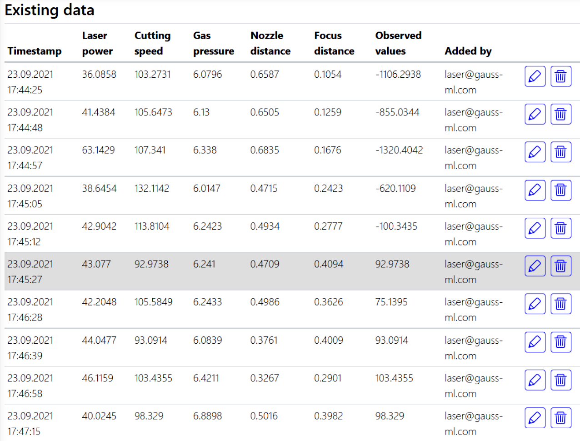Edit the row with observed value -620.1109
580x441 pixels.
(x=535, y=190)
